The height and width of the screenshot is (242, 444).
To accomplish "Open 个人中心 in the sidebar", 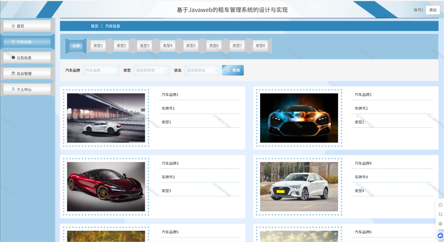I will tap(27, 89).
